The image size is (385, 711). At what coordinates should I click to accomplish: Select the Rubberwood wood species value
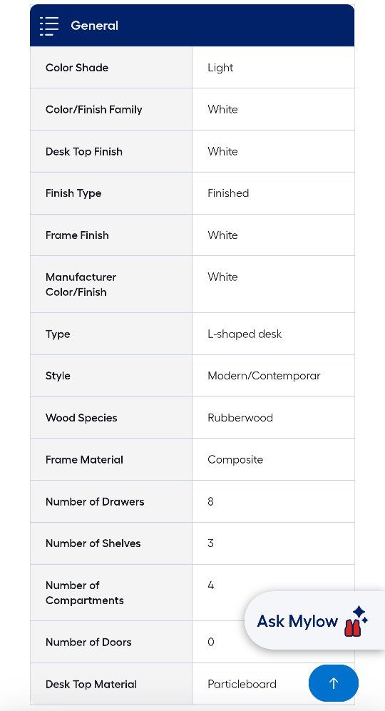tap(240, 418)
